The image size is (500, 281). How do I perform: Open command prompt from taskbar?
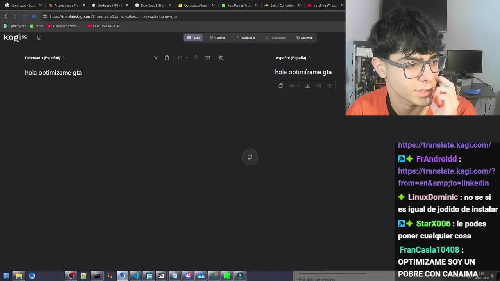[x=97, y=276]
